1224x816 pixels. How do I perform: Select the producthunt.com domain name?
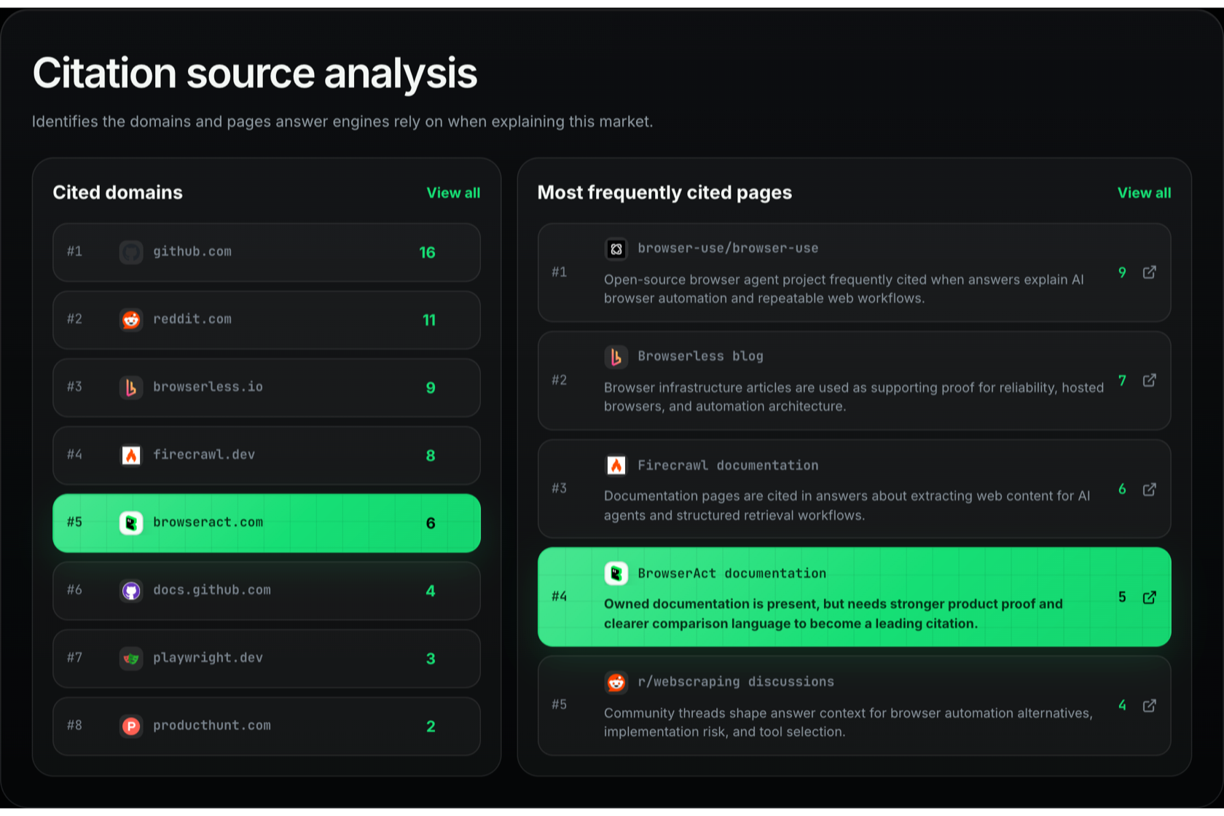click(212, 726)
